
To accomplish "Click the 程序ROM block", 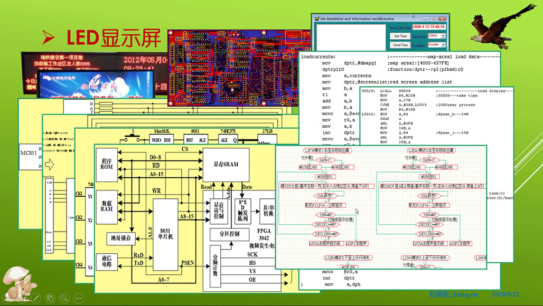I will pos(107,165).
